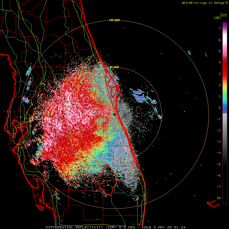Select the -1 dB tick label

[x=219, y=119]
